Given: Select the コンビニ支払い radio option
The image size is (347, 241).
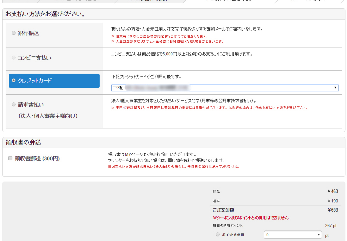Looking at the screenshot, I should tap(14, 58).
